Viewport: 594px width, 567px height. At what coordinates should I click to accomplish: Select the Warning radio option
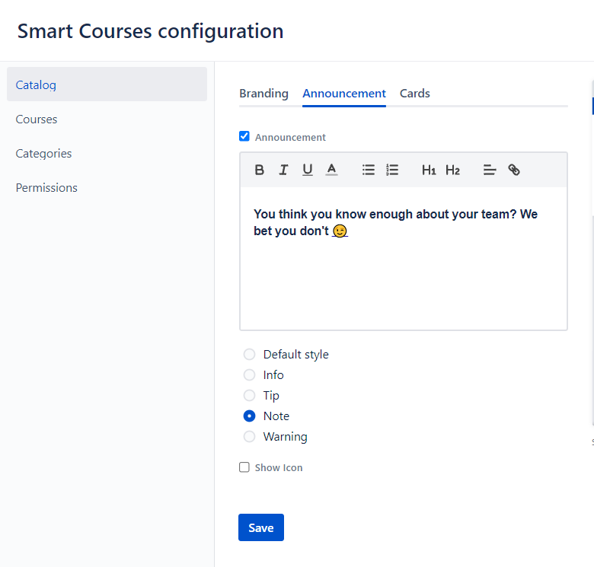[249, 437]
